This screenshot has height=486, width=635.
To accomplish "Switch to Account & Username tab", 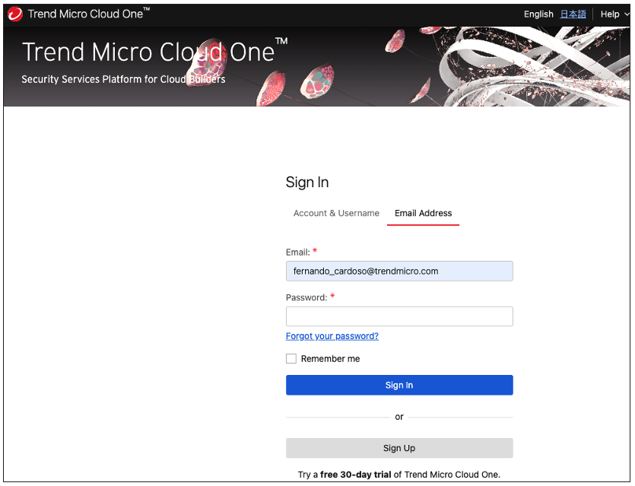I will 336,214.
